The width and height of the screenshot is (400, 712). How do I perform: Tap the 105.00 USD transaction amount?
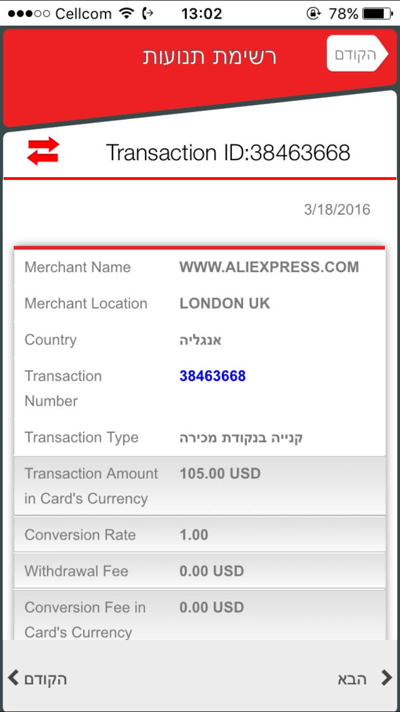coord(220,473)
